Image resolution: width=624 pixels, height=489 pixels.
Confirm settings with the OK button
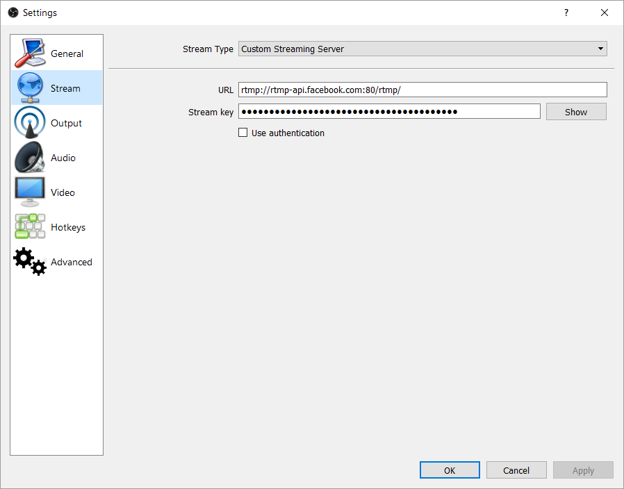450,470
